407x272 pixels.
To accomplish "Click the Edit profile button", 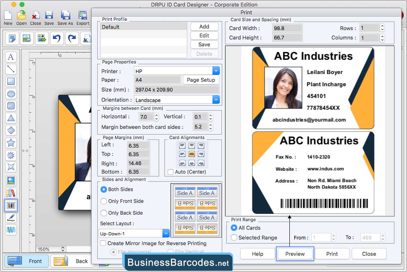I will (204, 35).
